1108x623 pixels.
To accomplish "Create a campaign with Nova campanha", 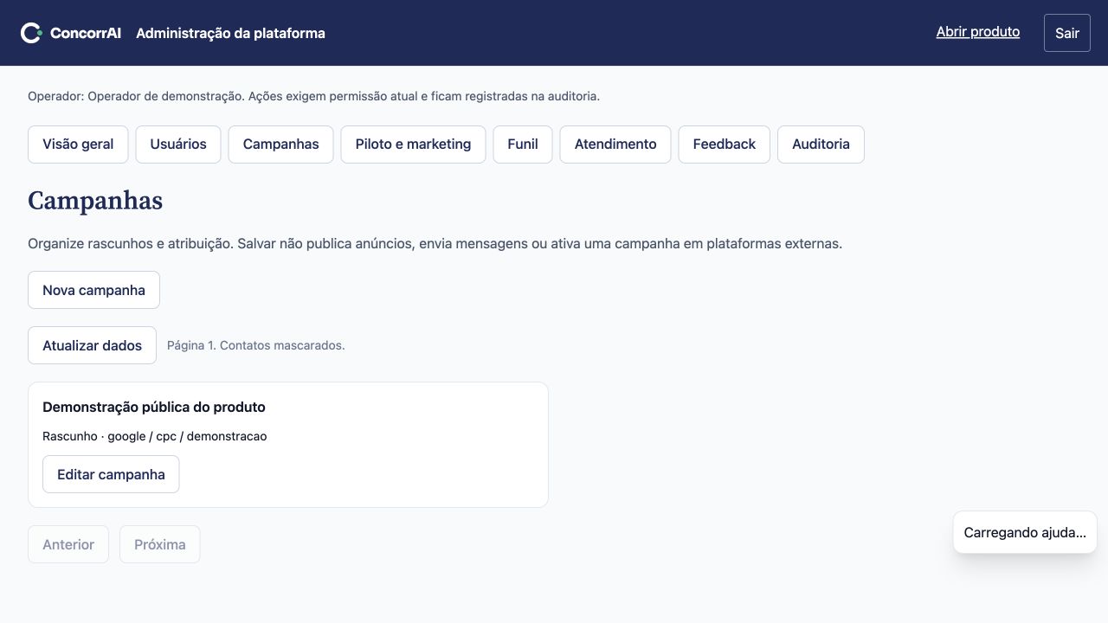I will (x=93, y=290).
